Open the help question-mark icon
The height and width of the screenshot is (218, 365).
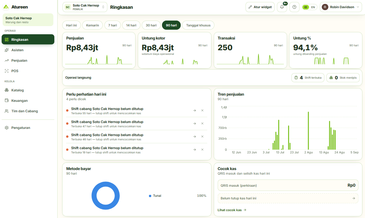click(x=294, y=7)
